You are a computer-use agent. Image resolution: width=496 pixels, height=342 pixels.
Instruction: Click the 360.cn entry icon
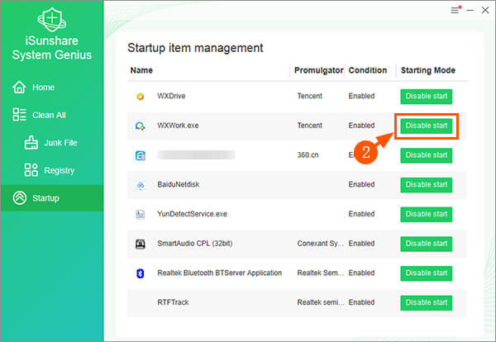141,155
